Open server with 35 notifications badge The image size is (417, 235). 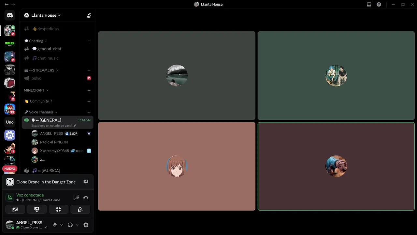[10, 109]
